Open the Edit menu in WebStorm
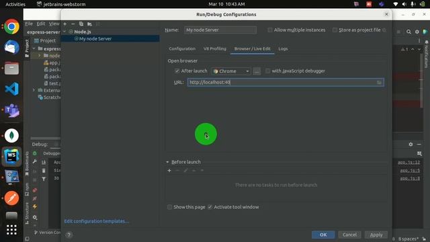 41,24
